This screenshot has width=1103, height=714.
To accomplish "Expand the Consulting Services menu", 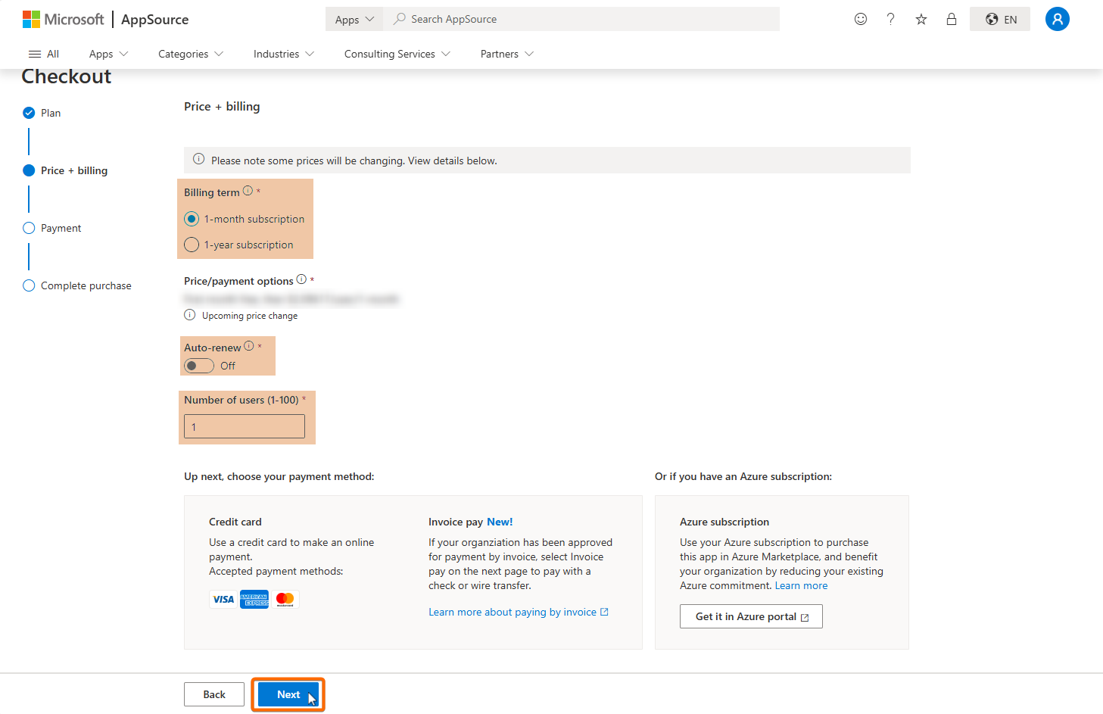I will tap(397, 54).
